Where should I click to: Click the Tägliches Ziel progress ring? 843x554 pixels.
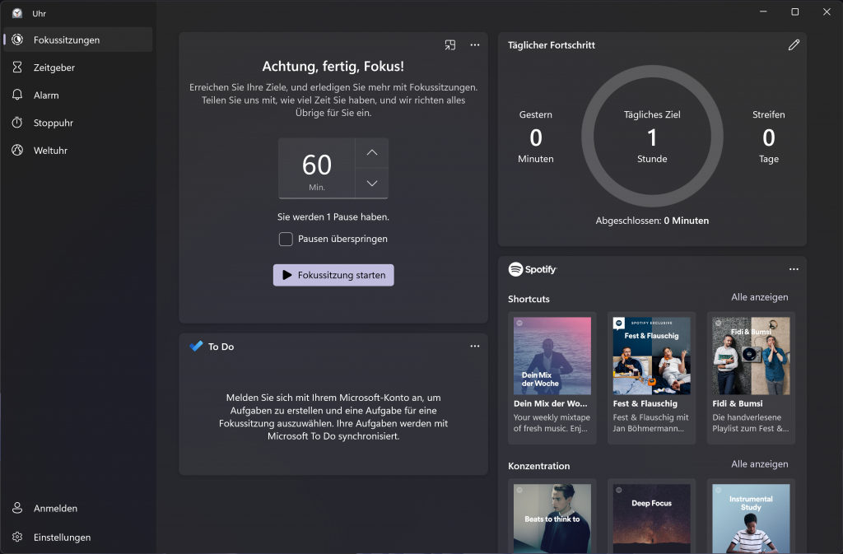click(652, 136)
